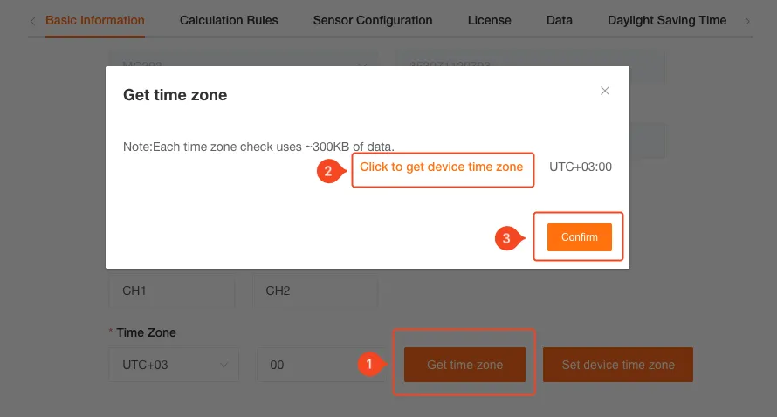Click the orange step 2 marker badge

click(x=328, y=171)
